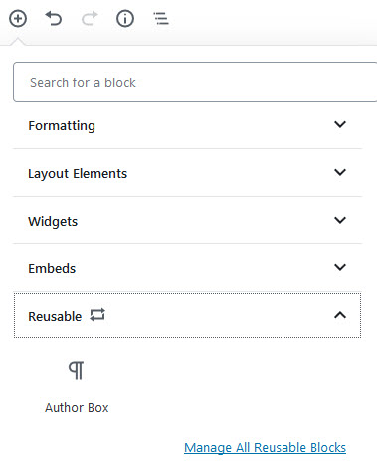Open Manage All Reusable Blocks link
This screenshot has height=470, width=377.
click(x=266, y=448)
